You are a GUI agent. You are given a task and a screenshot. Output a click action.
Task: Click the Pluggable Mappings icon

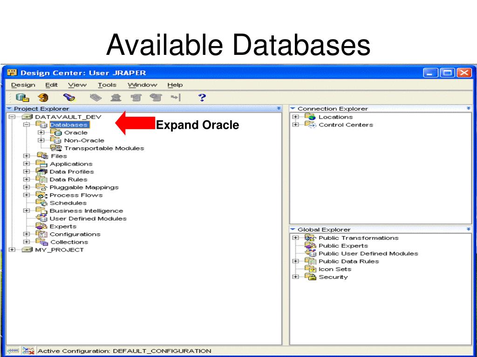click(x=41, y=187)
